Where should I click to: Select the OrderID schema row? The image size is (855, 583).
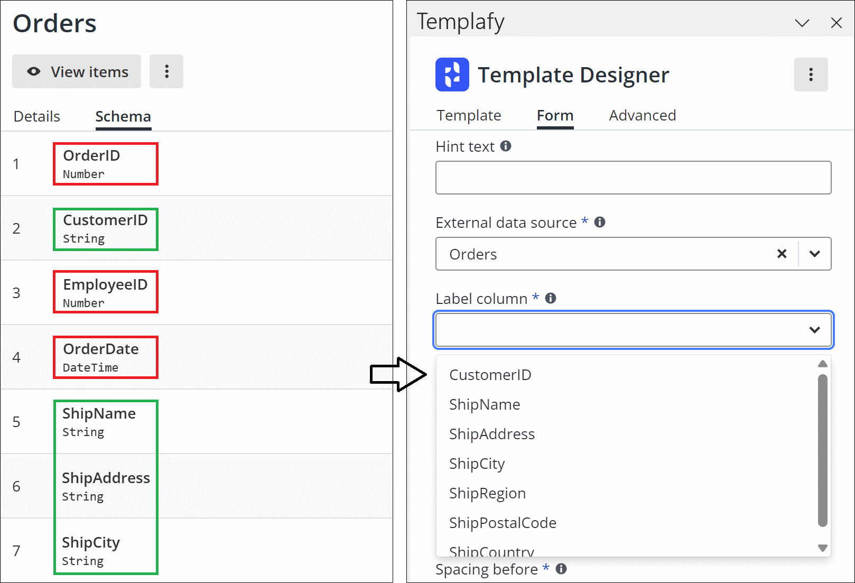[x=197, y=164]
